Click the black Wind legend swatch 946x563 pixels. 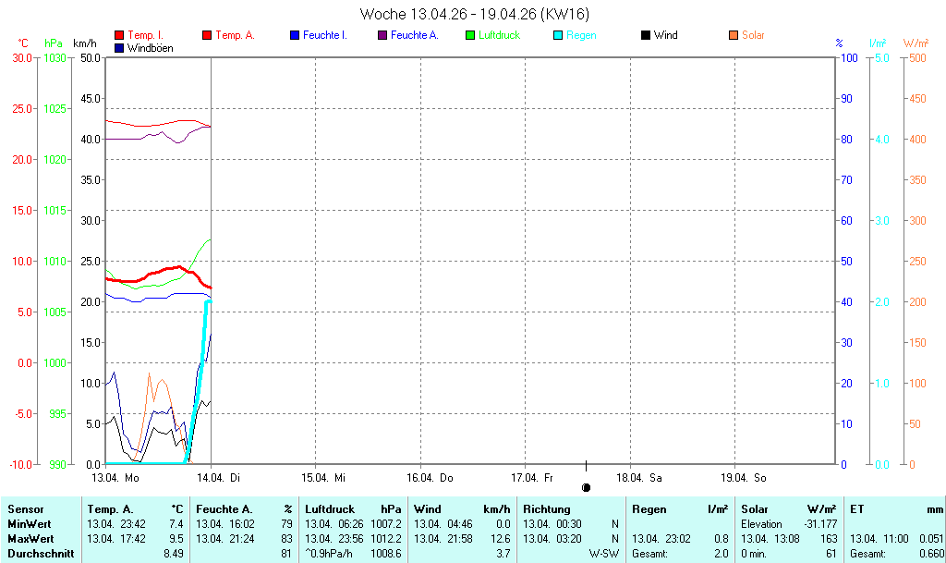[646, 35]
